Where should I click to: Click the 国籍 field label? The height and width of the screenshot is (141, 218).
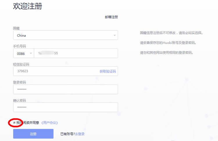point(17,28)
